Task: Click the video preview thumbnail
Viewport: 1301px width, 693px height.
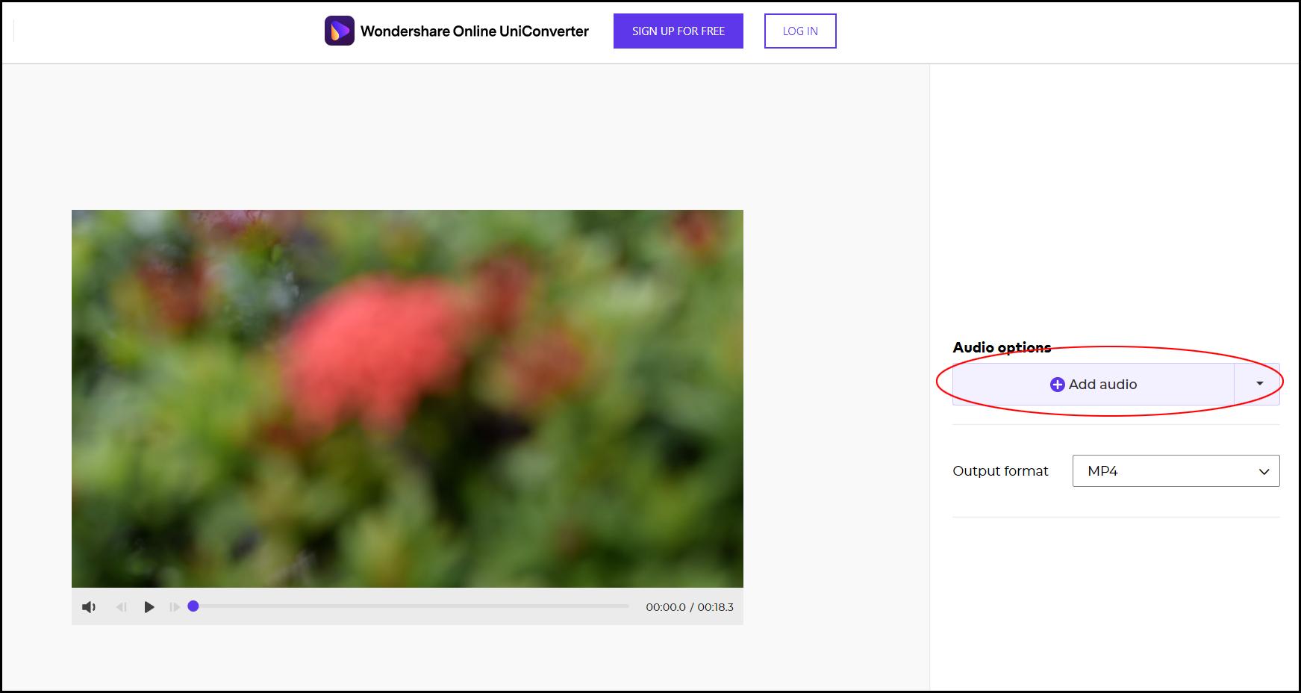Action: tap(408, 399)
